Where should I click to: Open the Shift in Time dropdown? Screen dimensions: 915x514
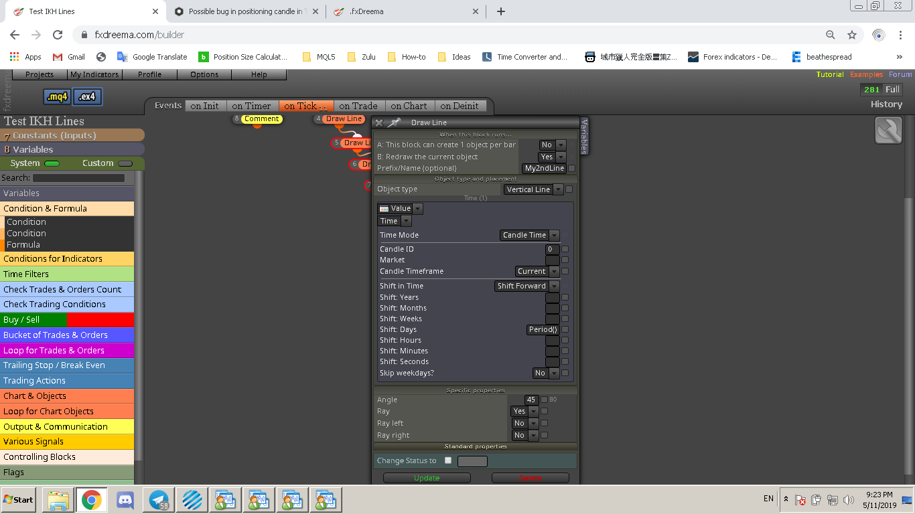[x=526, y=286]
